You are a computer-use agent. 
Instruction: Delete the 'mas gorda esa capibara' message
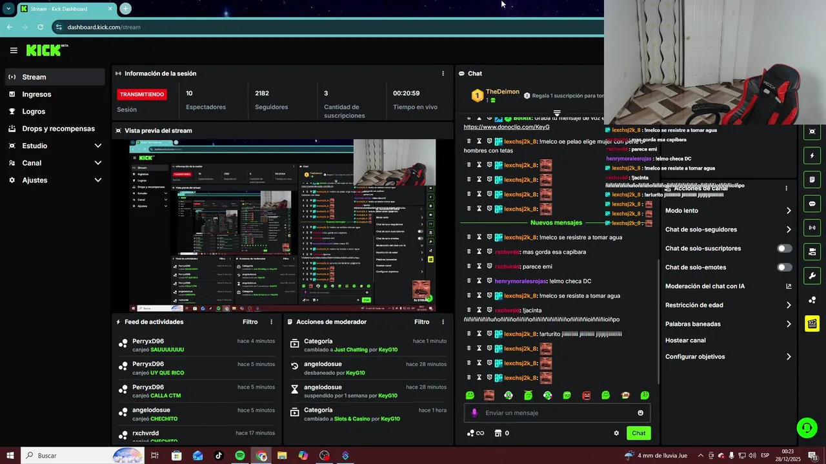(469, 252)
